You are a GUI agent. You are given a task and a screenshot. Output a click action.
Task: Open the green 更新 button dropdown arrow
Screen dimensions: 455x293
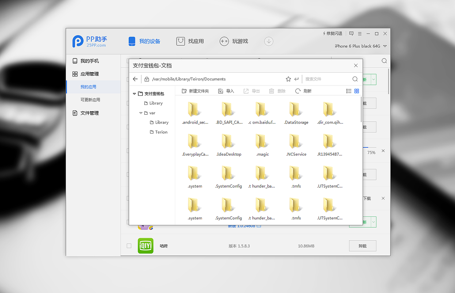click(373, 222)
